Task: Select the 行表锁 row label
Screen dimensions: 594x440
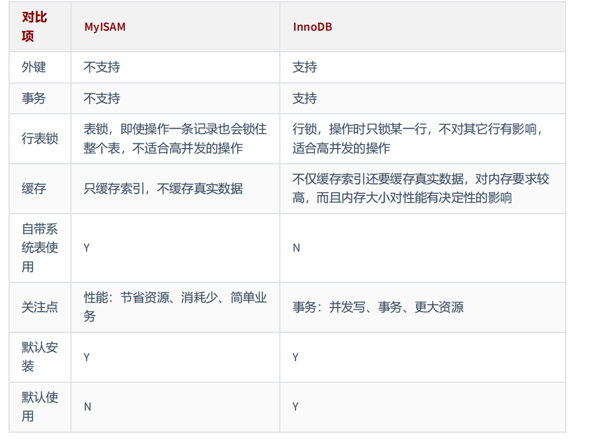Action: point(40,138)
